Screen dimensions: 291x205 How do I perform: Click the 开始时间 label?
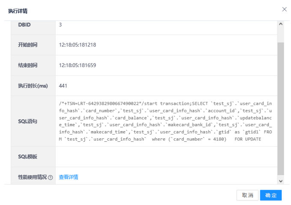pos(27,45)
